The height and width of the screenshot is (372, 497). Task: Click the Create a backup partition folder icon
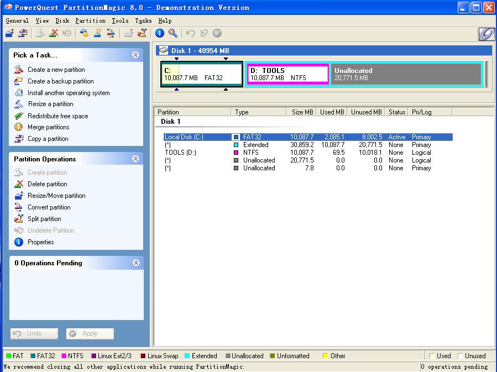point(19,81)
